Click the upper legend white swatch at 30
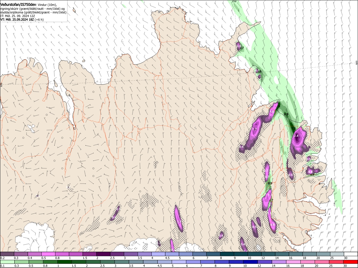Screen dimensions: 358x268 (351, 254)
